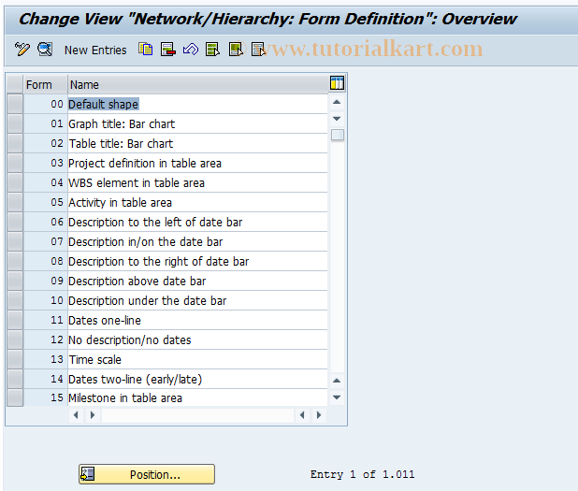578x491 pixels.
Task: Select row marker for form 01
Action: pyautogui.click(x=15, y=123)
